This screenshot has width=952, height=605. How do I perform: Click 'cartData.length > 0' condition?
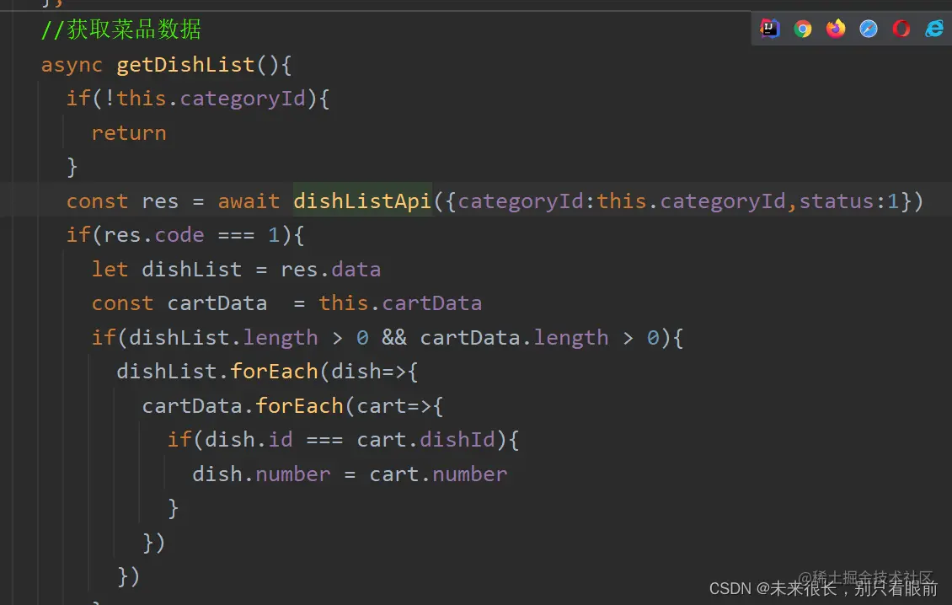540,337
